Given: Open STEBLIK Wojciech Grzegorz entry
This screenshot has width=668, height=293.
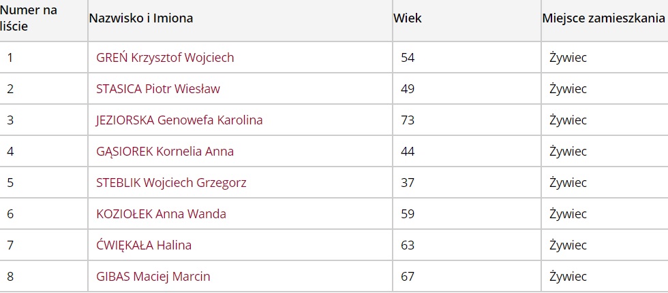Looking at the screenshot, I should coord(171,183).
